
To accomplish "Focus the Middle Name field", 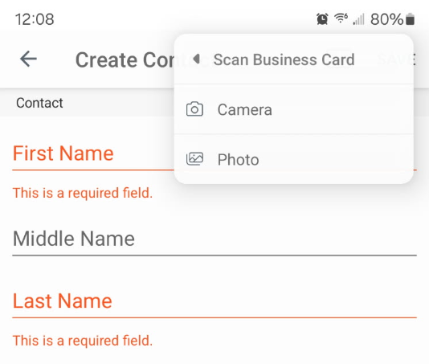I will 214,239.
